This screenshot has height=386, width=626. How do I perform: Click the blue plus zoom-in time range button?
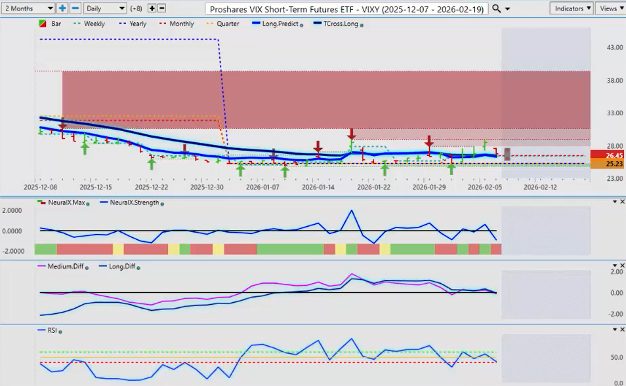62,9
